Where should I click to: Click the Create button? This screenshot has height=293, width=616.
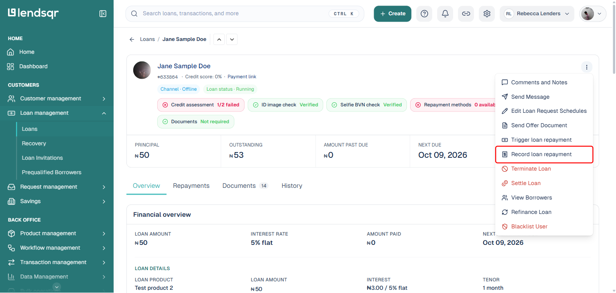[392, 14]
